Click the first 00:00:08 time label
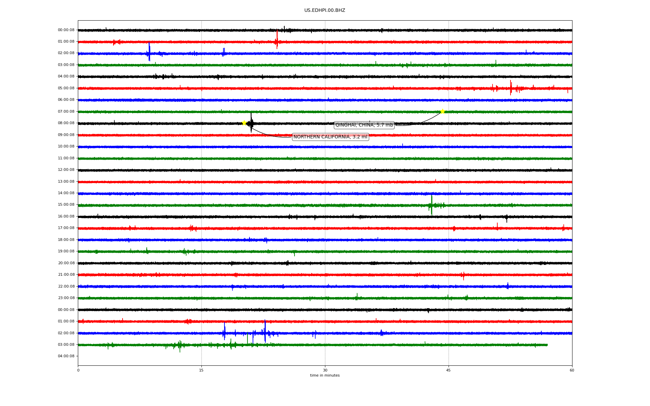The height and width of the screenshot is (406, 650). tap(66, 30)
